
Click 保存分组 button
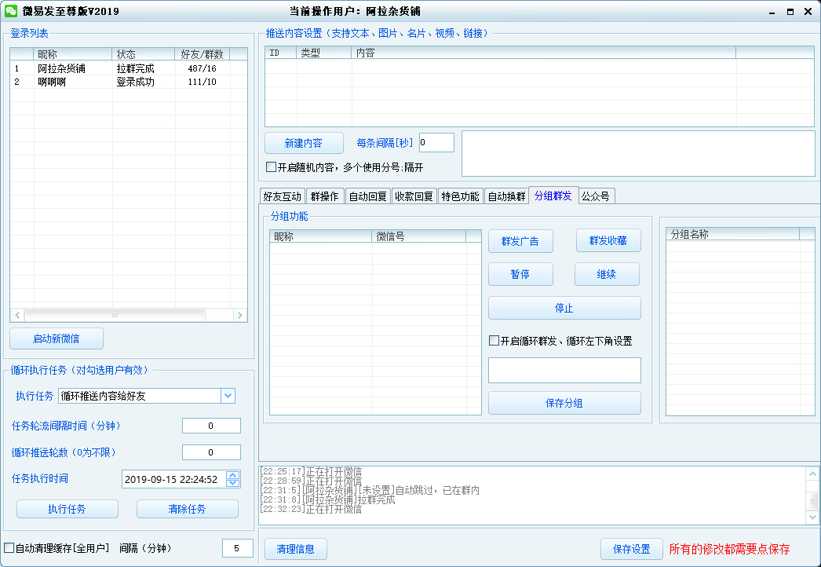564,403
